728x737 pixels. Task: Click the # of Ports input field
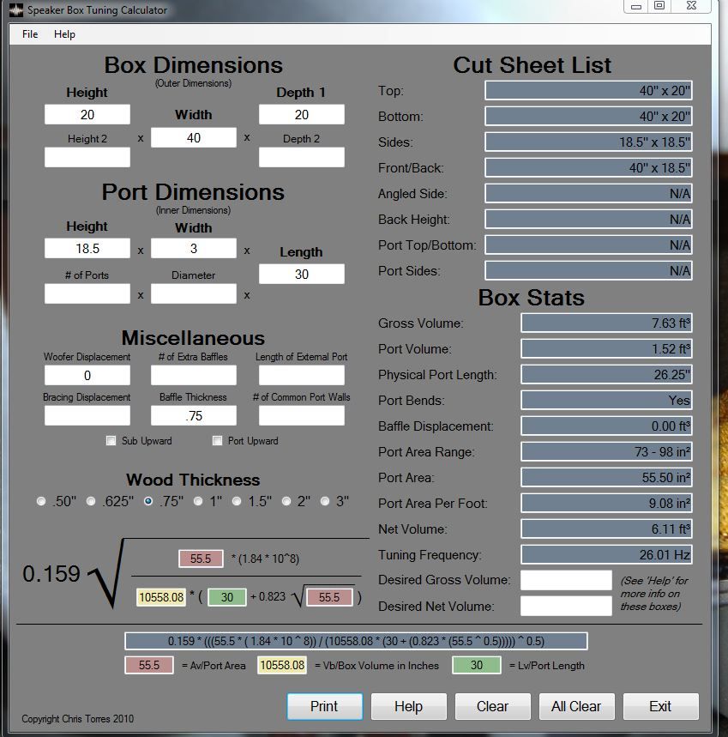click(87, 293)
